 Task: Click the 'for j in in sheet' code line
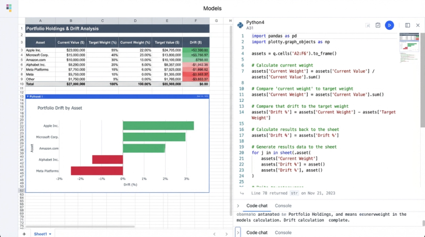click(x=281, y=153)
